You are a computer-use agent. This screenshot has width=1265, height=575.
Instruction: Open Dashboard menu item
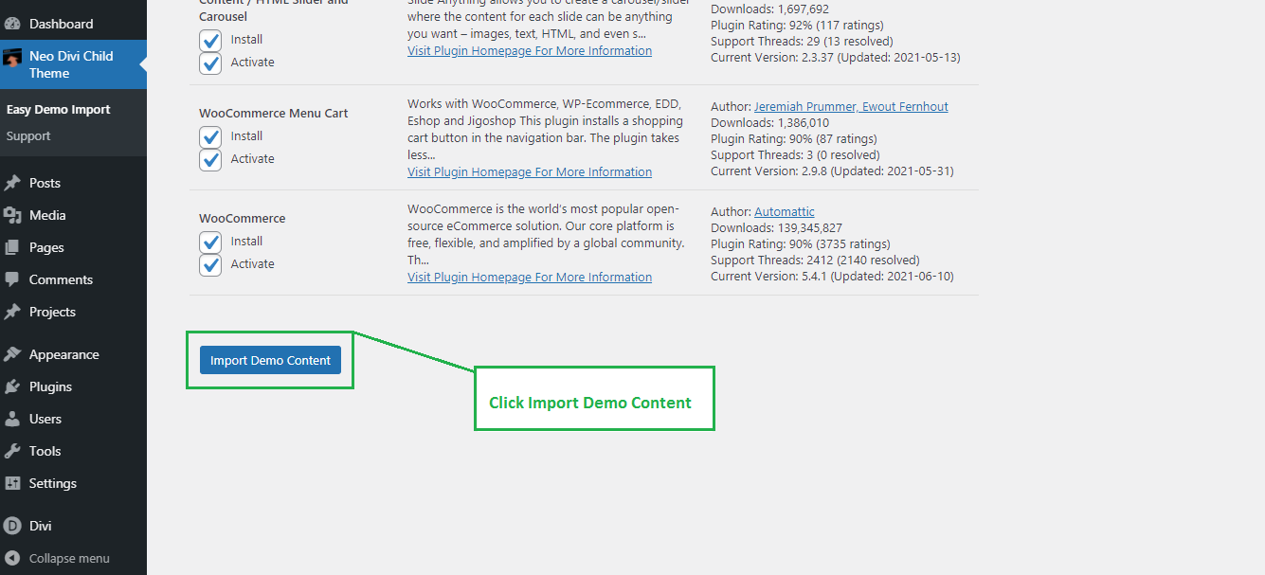click(x=62, y=24)
